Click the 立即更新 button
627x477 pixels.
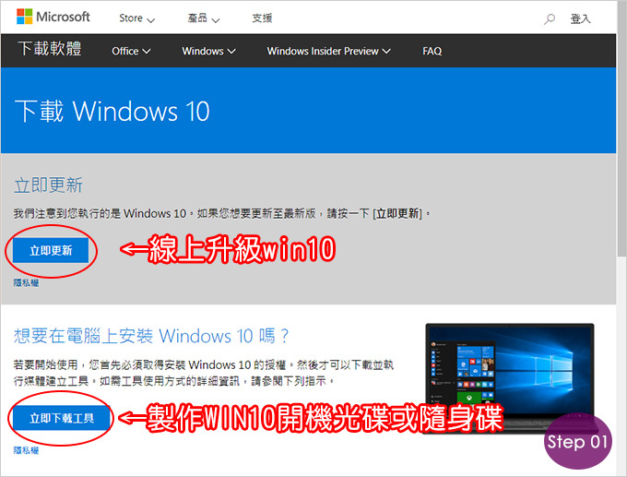pos(51,251)
